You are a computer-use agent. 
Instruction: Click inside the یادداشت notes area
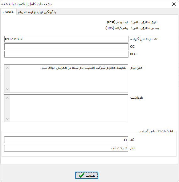[69, 108]
